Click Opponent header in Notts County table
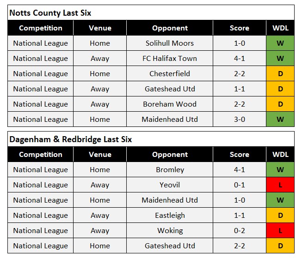 [x=170, y=28]
